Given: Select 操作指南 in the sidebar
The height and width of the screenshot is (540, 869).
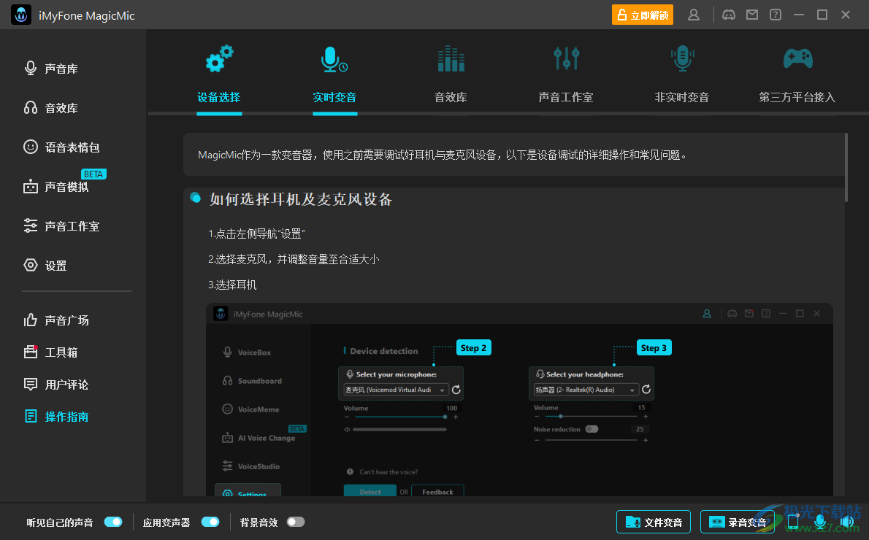Looking at the screenshot, I should [x=56, y=417].
